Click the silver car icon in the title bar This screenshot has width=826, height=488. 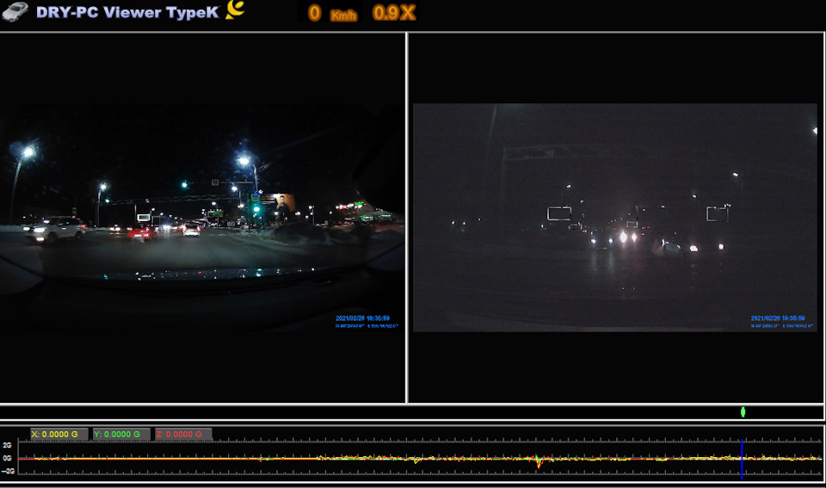tap(15, 11)
